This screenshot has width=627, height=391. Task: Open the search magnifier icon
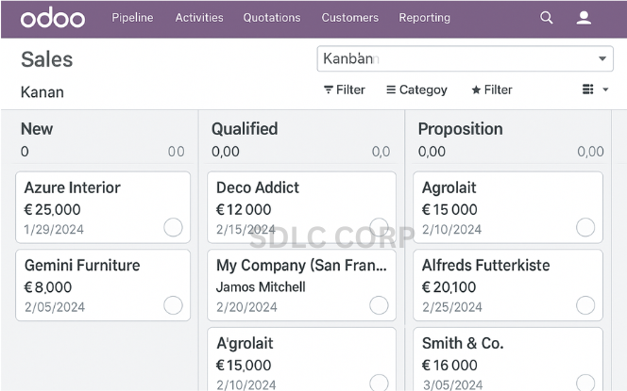point(546,18)
